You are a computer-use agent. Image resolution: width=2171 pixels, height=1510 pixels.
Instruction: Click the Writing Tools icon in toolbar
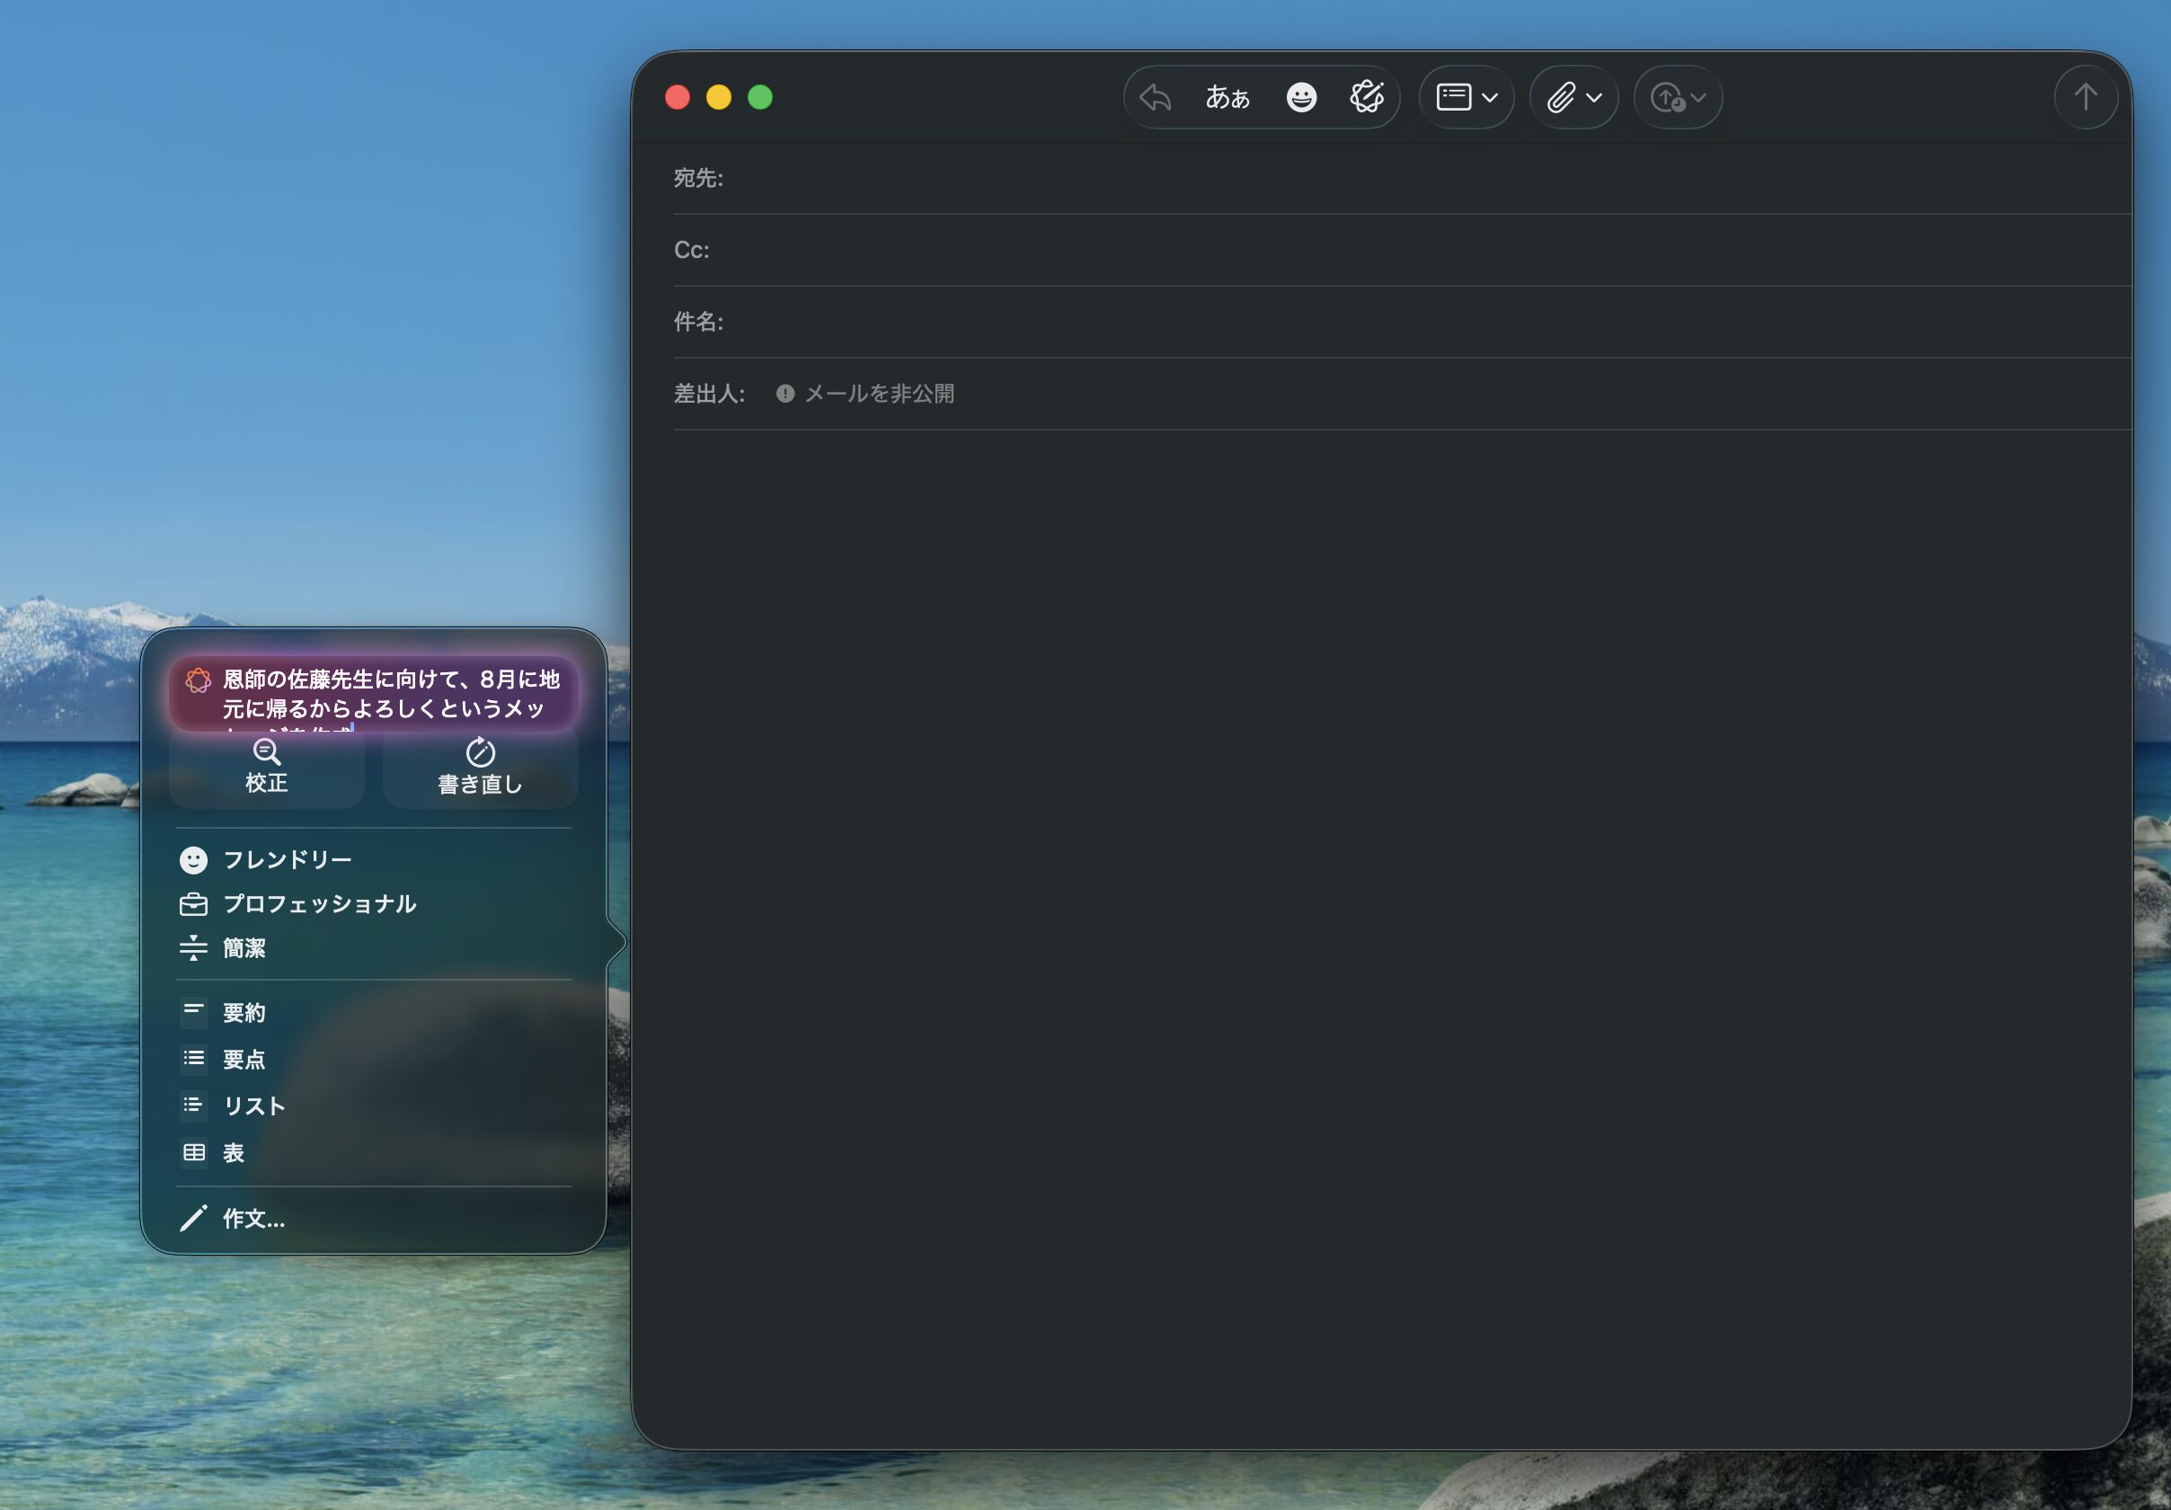tap(1367, 96)
